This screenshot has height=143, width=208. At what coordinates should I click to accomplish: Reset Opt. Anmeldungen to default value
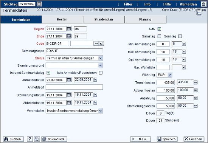(x=184, y=59)
